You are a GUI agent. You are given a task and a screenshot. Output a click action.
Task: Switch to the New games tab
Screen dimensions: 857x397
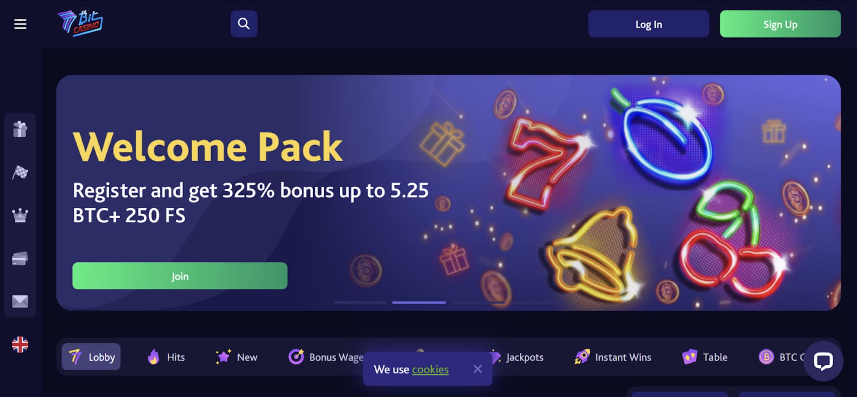237,357
